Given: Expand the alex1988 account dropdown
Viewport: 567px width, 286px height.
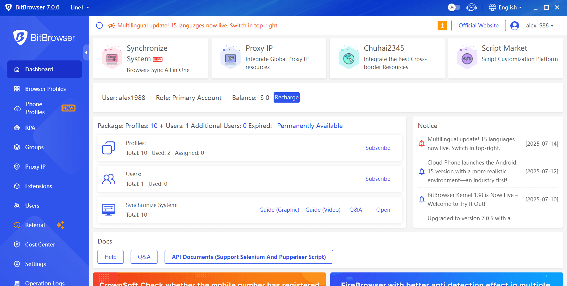Looking at the screenshot, I should (x=540, y=26).
